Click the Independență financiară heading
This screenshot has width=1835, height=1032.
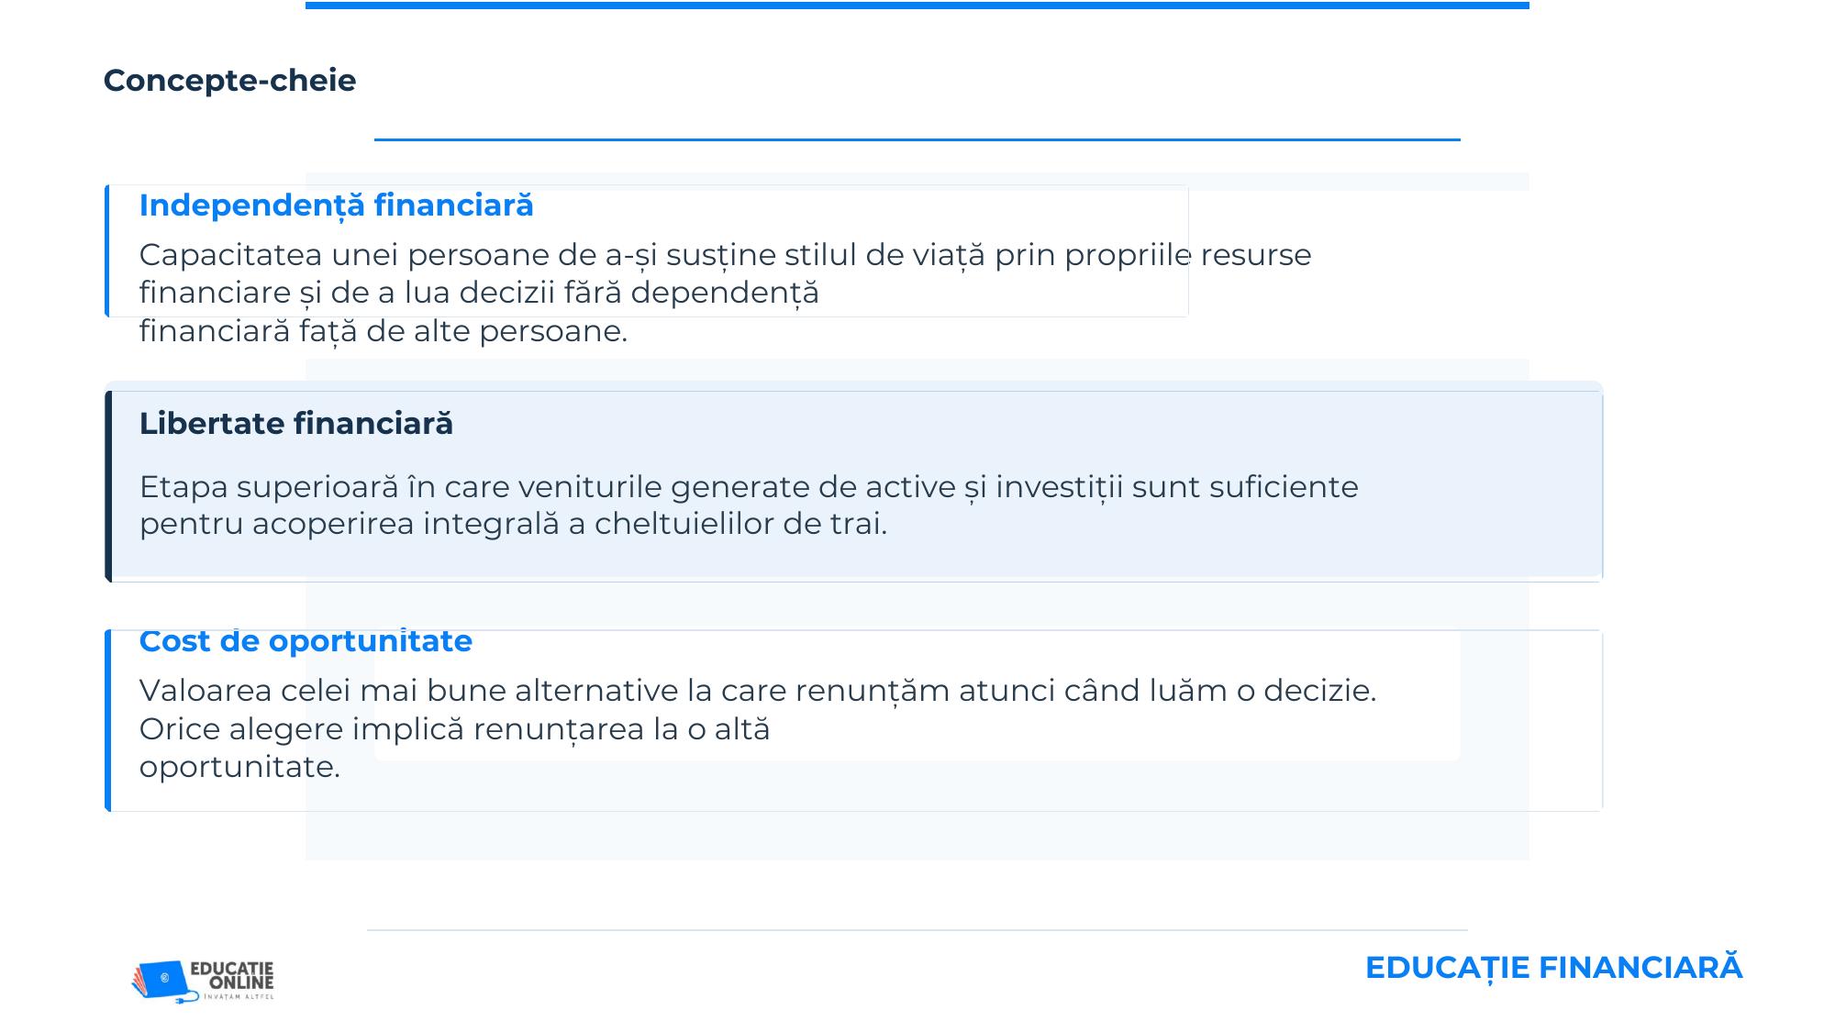pyautogui.click(x=336, y=205)
